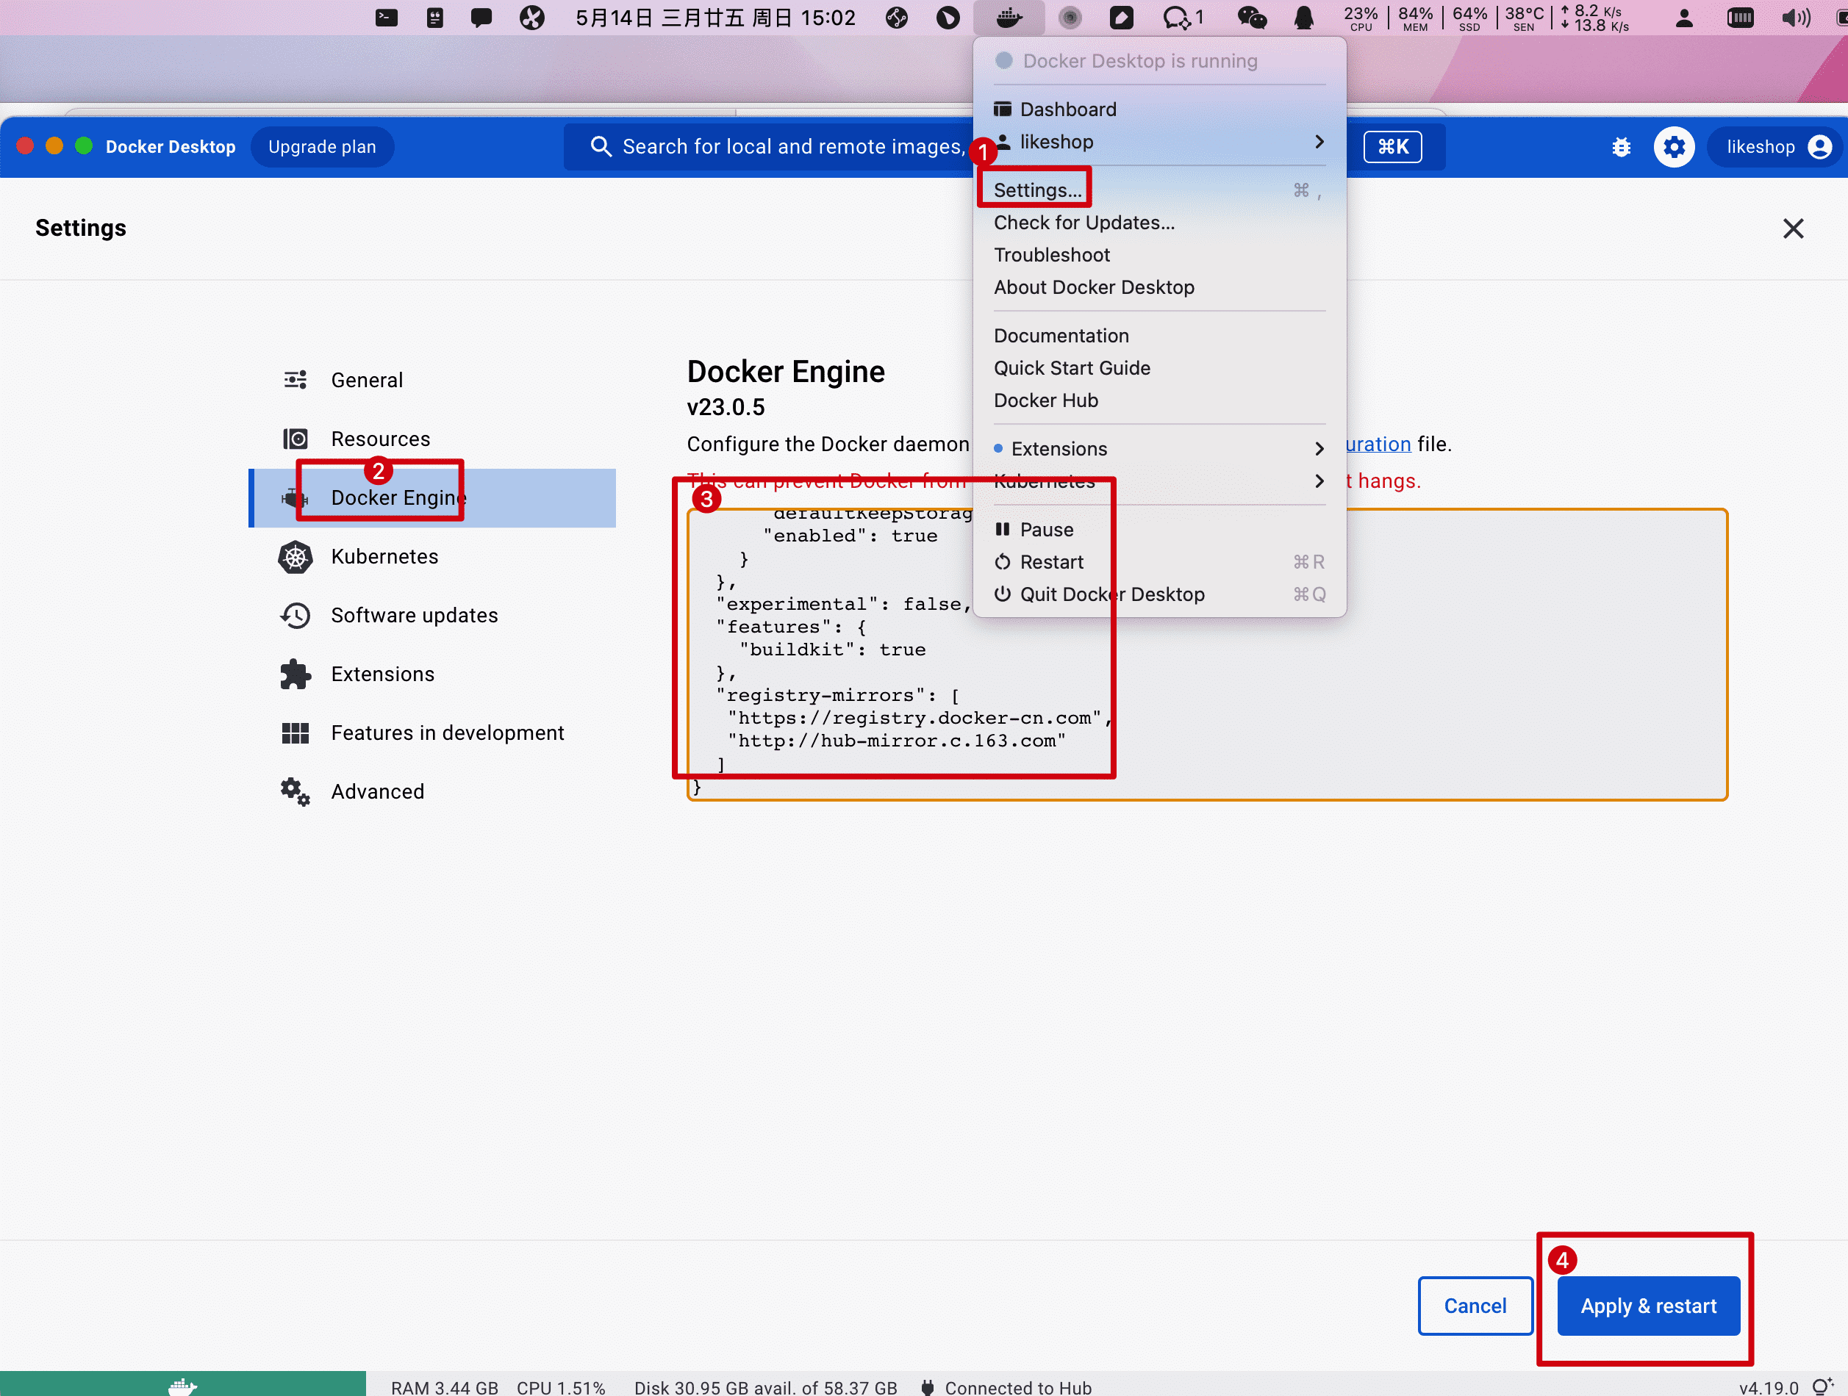Click the Advanced gears icon

[x=295, y=791]
